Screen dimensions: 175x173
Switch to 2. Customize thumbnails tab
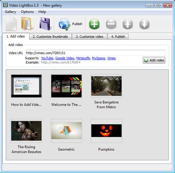pos(50,37)
